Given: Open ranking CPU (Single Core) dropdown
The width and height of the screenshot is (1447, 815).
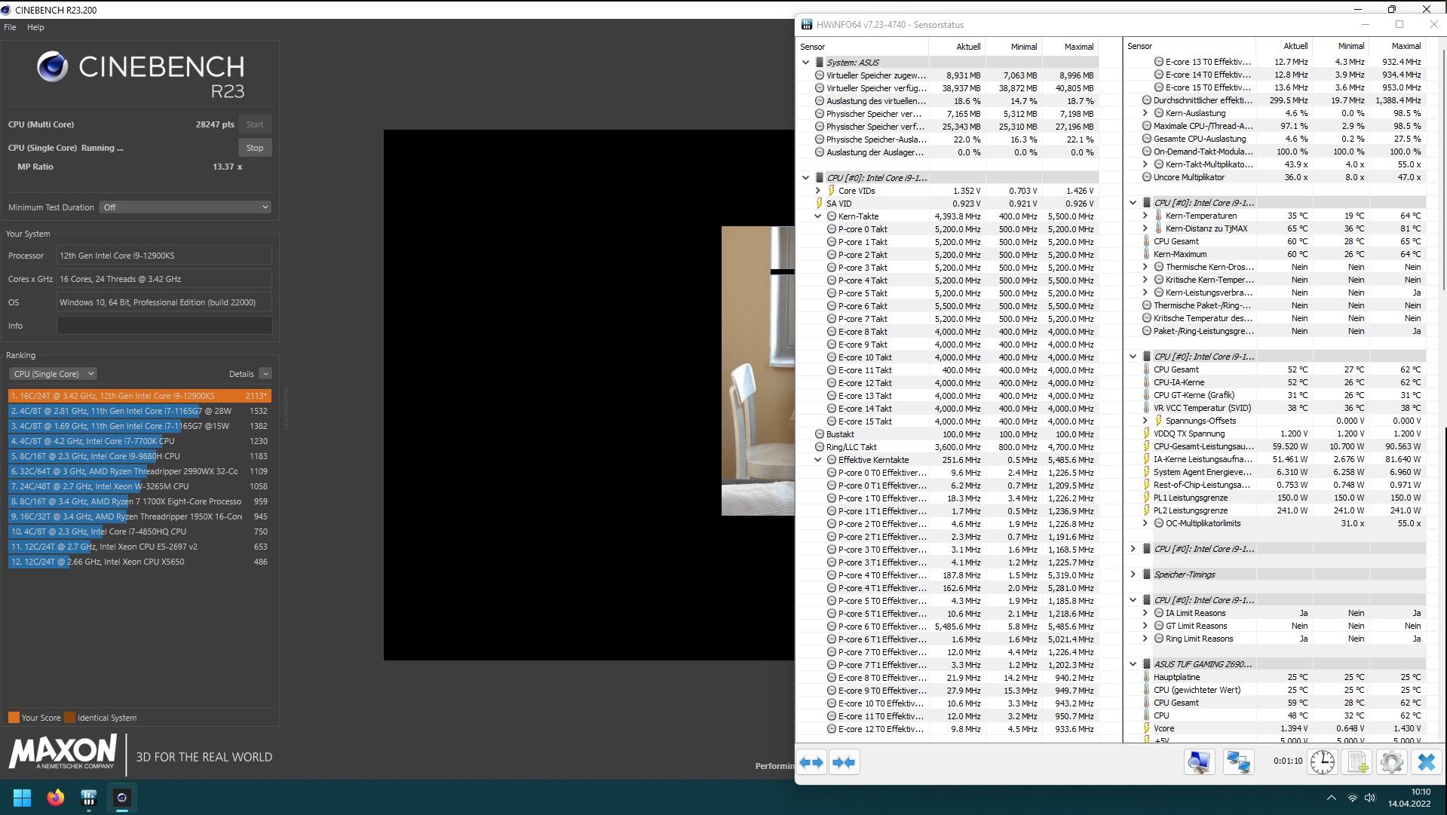Looking at the screenshot, I should pyautogui.click(x=53, y=374).
